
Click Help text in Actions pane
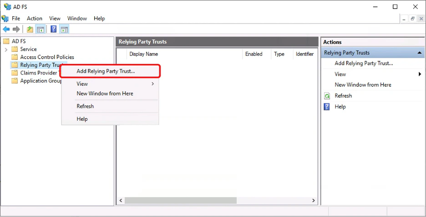tap(340, 107)
